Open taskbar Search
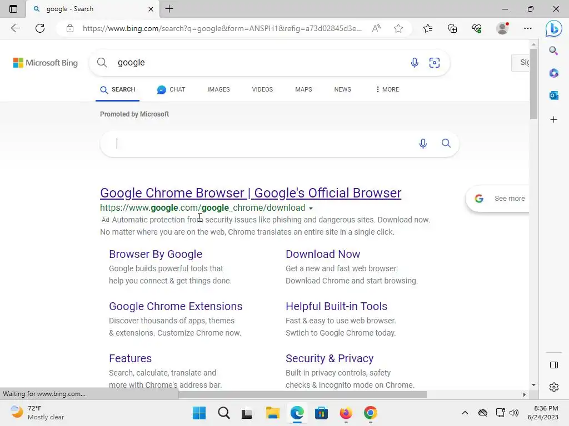Viewport: 569px width, 426px height. [223, 413]
